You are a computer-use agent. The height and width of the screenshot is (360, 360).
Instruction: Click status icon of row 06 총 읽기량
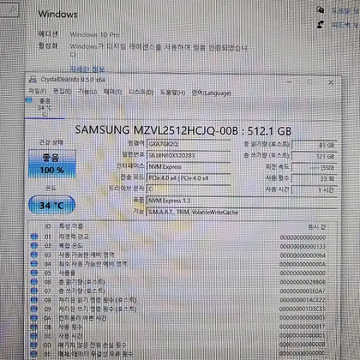coord(34,282)
